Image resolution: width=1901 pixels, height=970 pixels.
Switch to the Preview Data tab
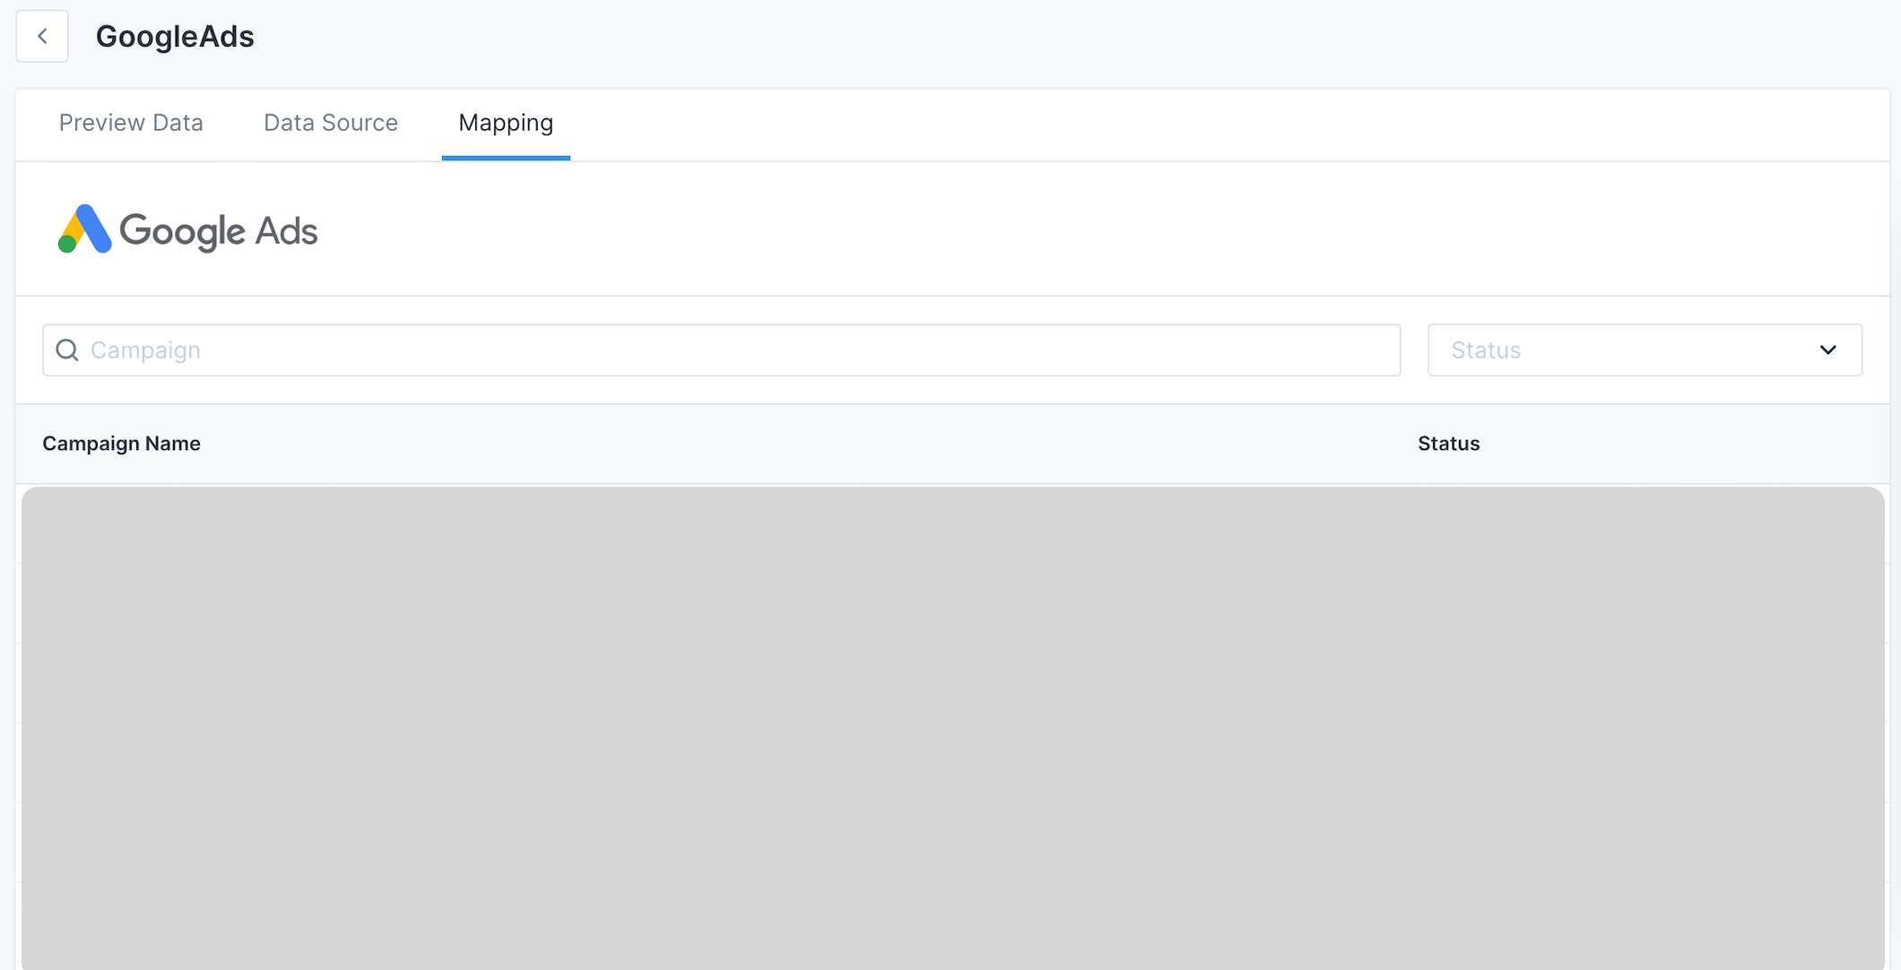click(131, 123)
